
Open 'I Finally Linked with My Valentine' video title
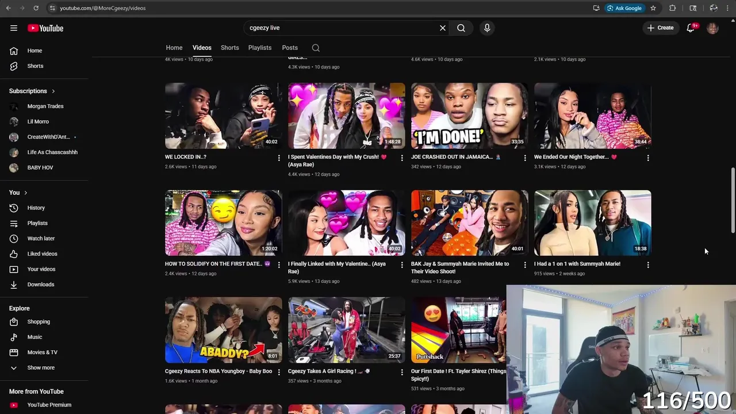(337, 267)
